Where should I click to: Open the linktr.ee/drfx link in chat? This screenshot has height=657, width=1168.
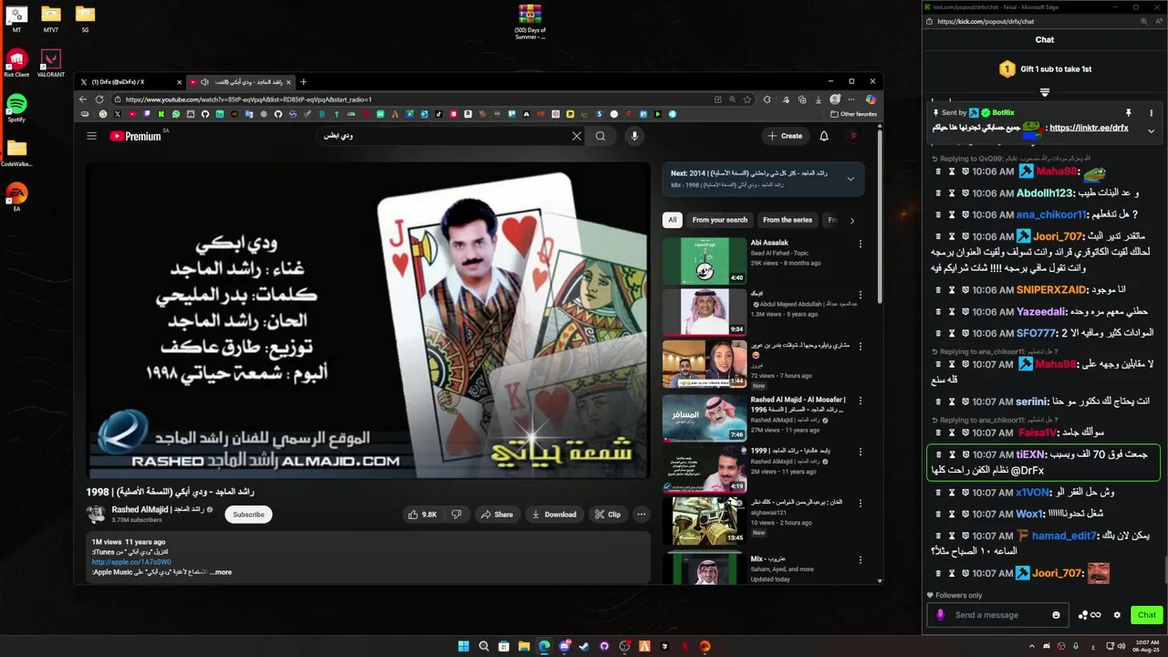pos(1089,128)
